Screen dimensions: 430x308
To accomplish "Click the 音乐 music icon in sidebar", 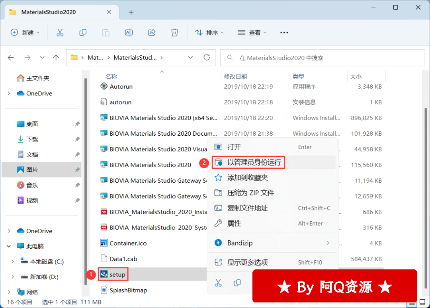I will (x=21, y=185).
